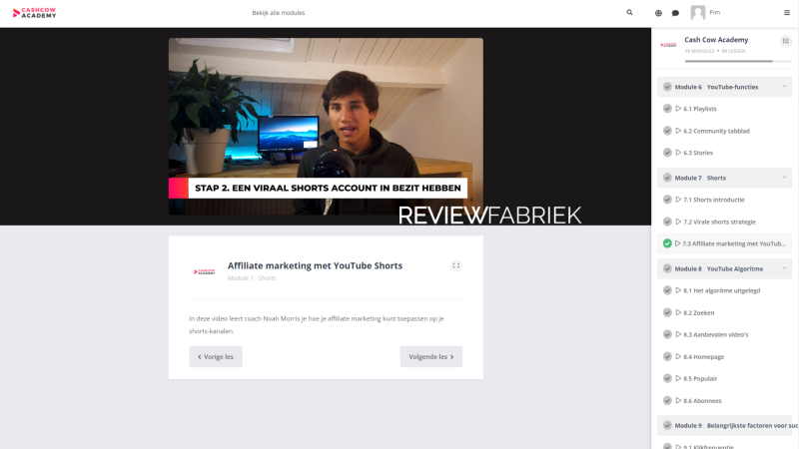Open the hamburger menu icon
The height and width of the screenshot is (449, 799).
click(787, 13)
